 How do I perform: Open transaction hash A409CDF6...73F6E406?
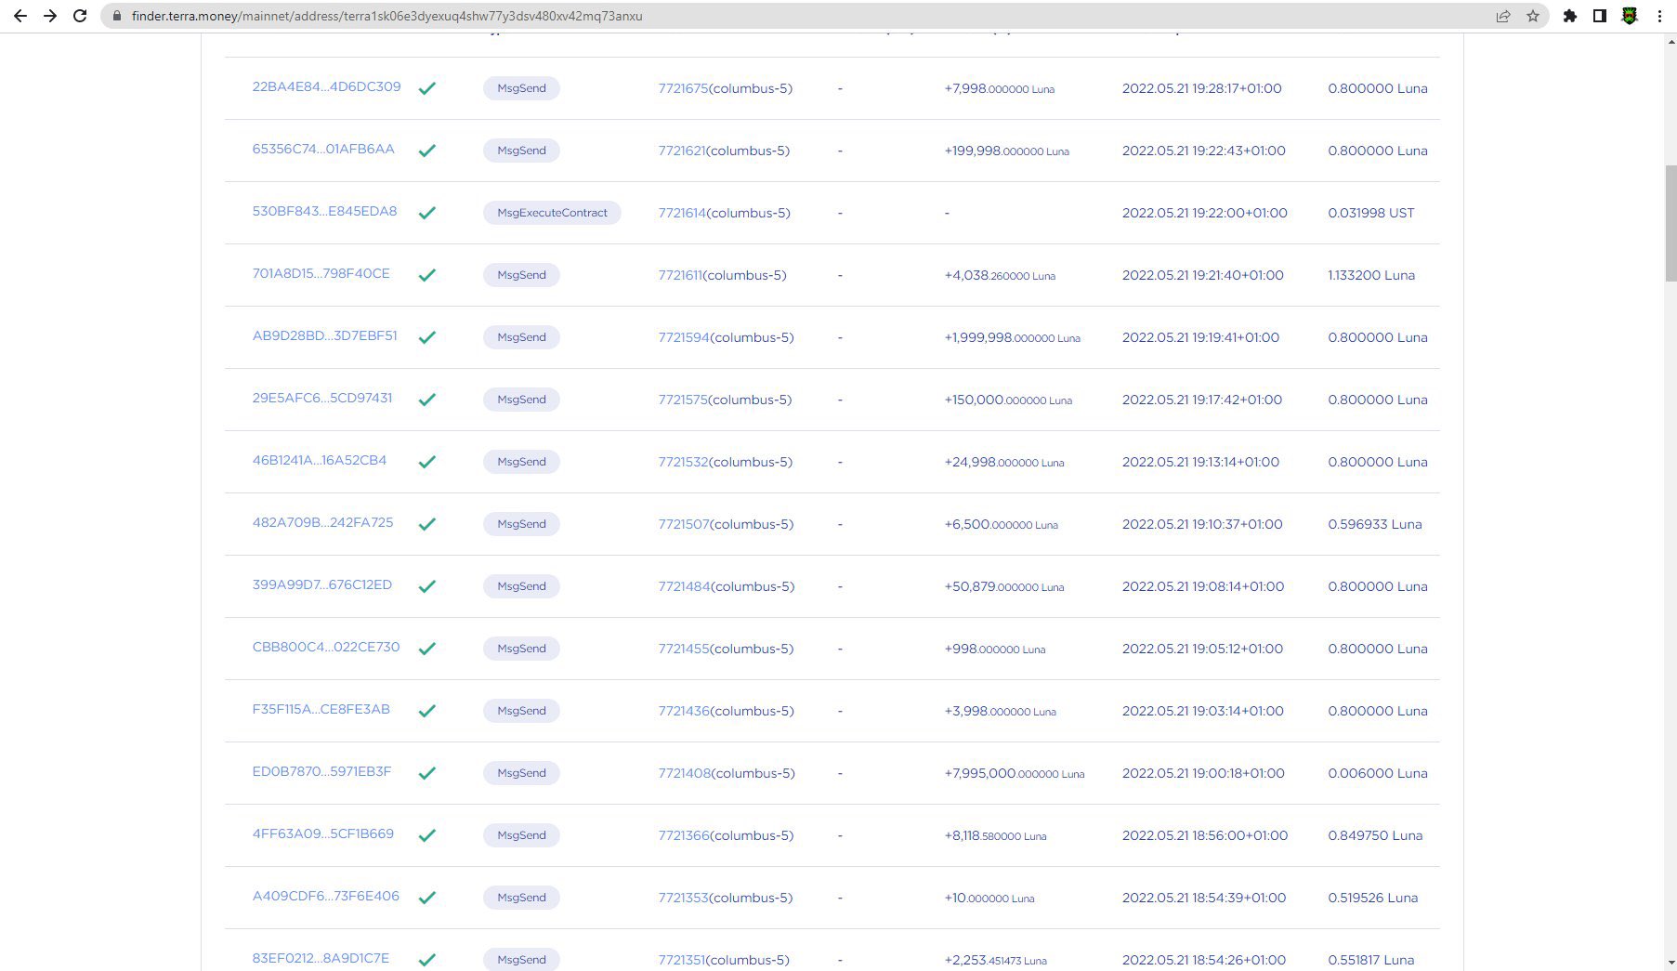point(325,896)
